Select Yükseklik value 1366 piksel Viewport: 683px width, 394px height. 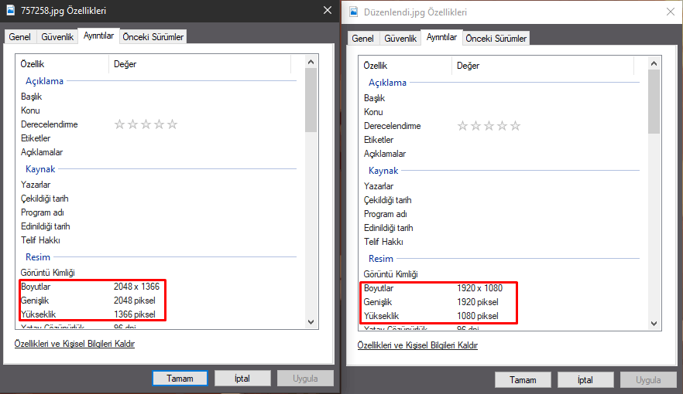click(135, 314)
